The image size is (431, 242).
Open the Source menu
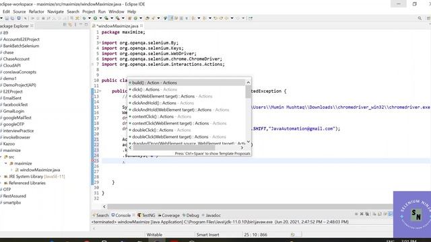point(20,11)
